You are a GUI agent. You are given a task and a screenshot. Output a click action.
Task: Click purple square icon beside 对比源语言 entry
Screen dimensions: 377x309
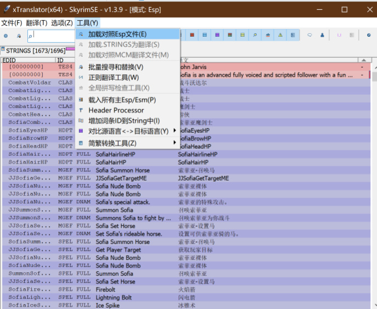point(81,131)
